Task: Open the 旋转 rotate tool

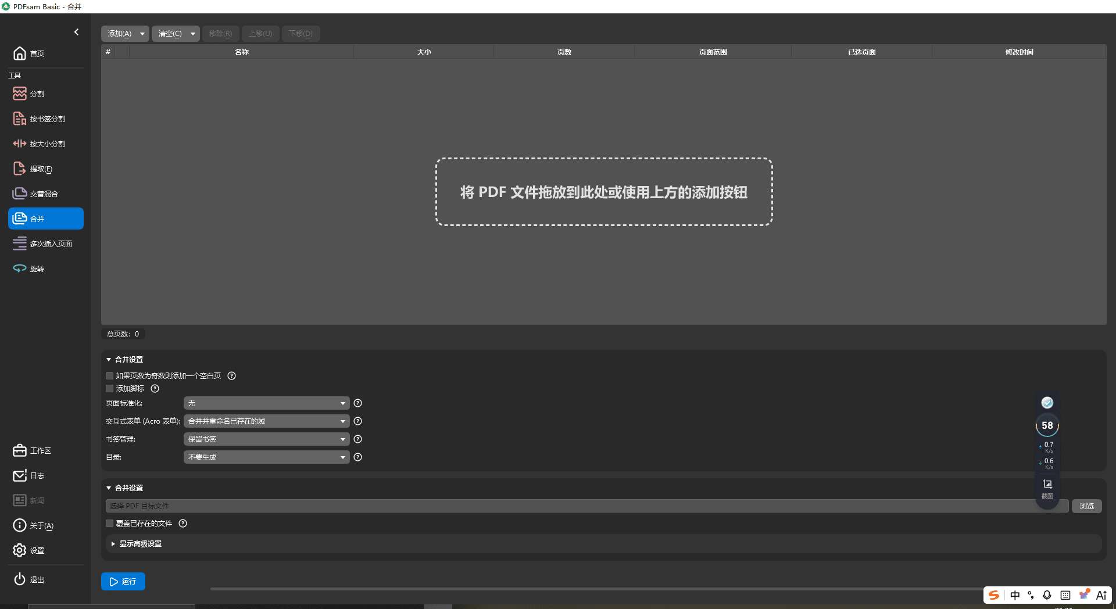Action: coord(37,268)
